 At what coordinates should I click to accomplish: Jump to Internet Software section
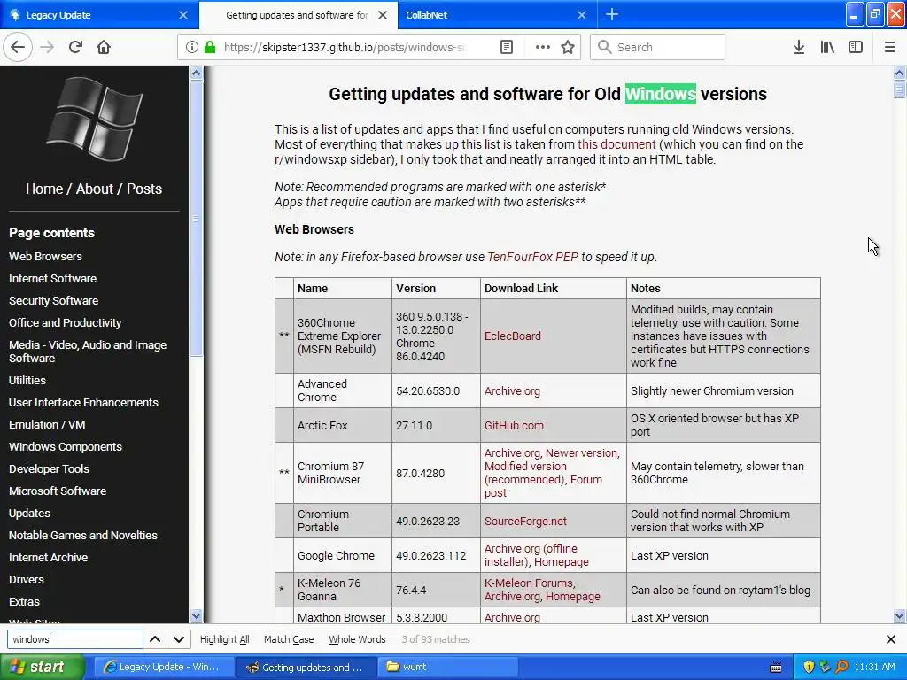tap(52, 278)
